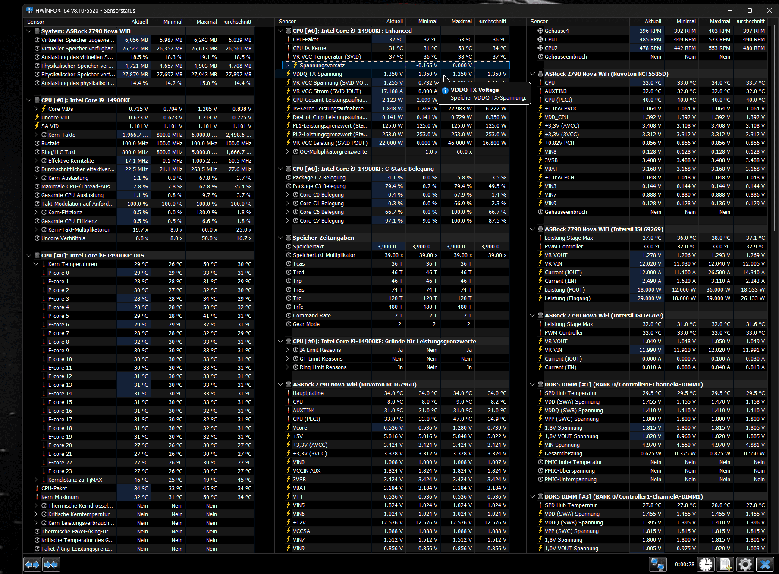Click the clock icon beside Speichertakt
The width and height of the screenshot is (779, 574).
[289, 247]
